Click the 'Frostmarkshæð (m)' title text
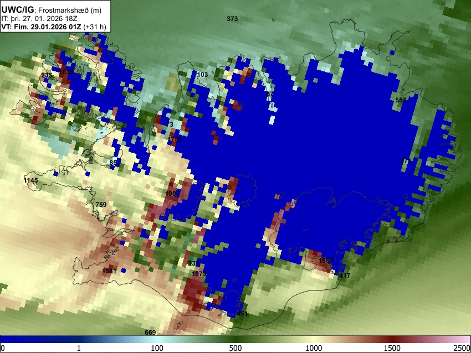This screenshot has width=471, height=353. [x=70, y=10]
